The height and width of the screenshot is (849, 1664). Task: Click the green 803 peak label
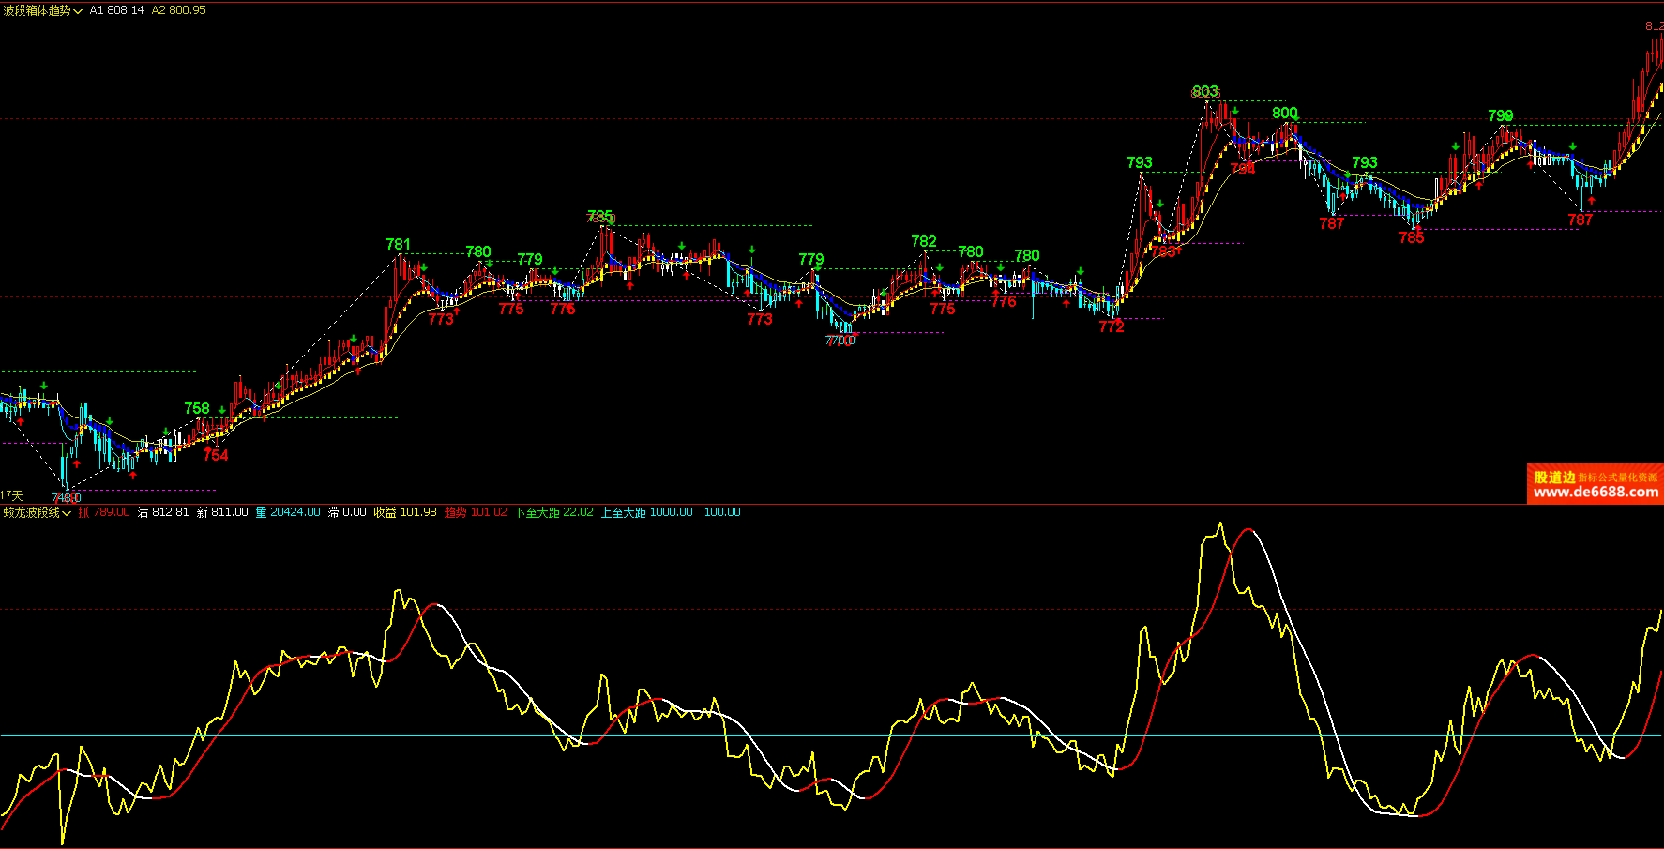pyautogui.click(x=1204, y=91)
